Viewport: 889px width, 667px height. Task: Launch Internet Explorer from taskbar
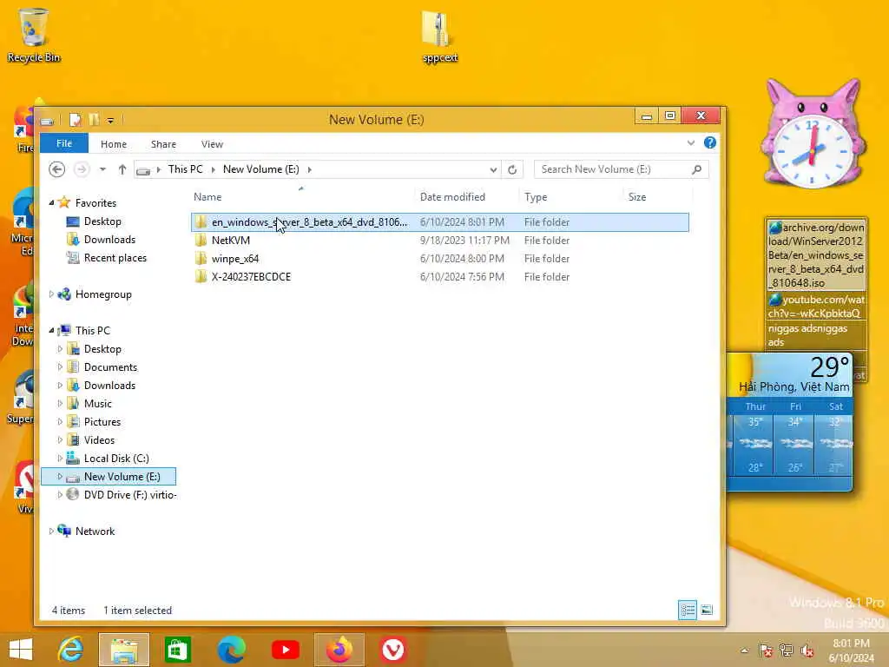point(70,650)
